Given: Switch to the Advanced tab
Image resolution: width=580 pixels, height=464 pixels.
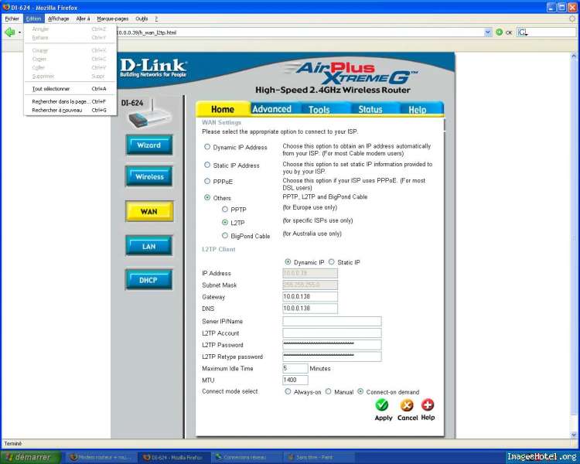Looking at the screenshot, I should (x=272, y=109).
